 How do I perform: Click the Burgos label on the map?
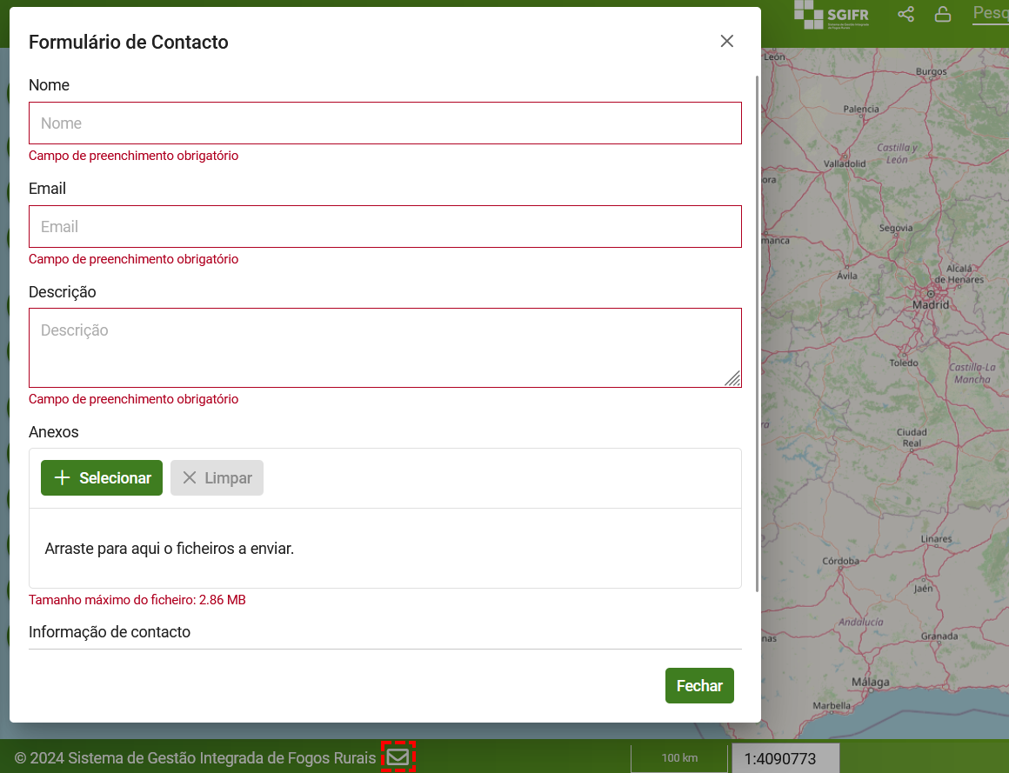pos(931,71)
